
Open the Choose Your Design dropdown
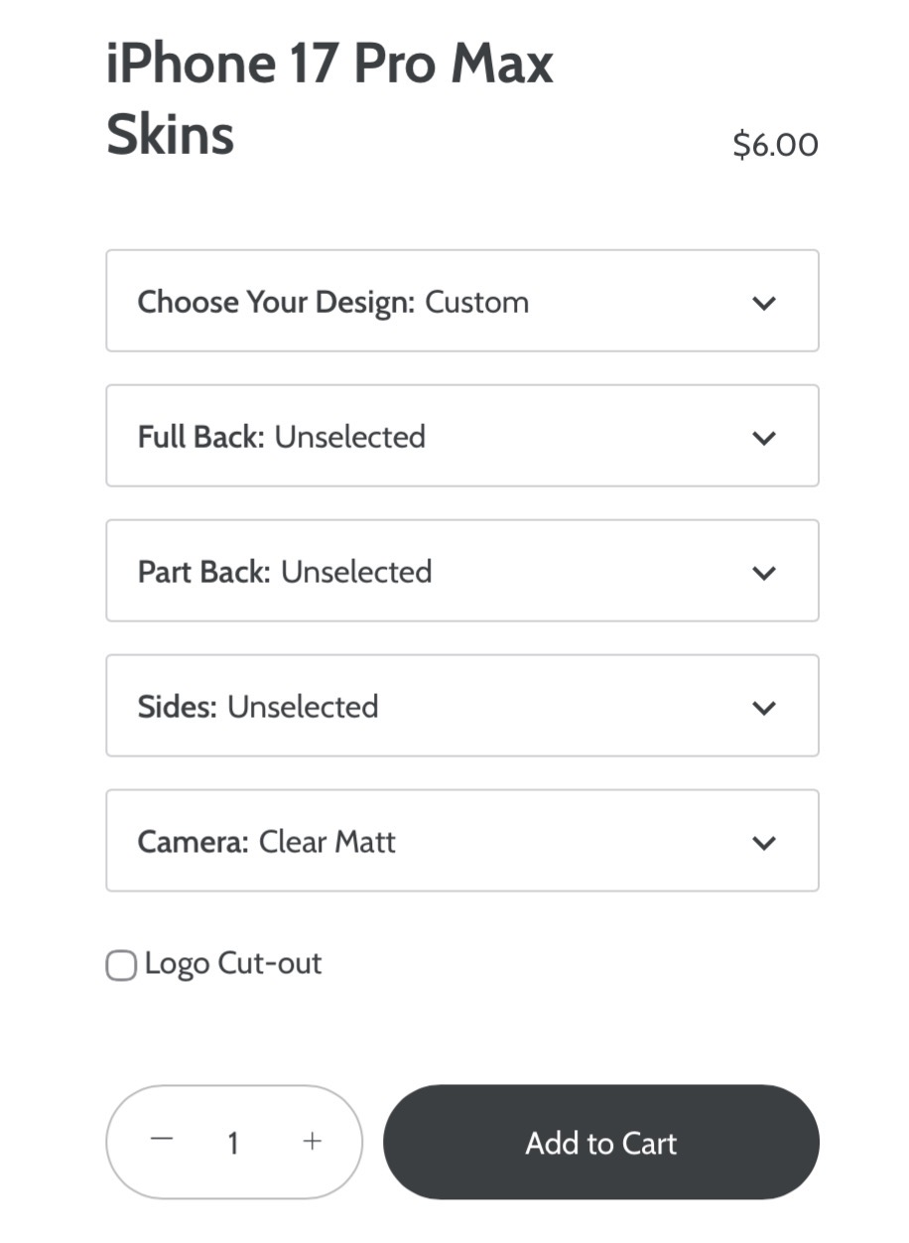coord(461,301)
